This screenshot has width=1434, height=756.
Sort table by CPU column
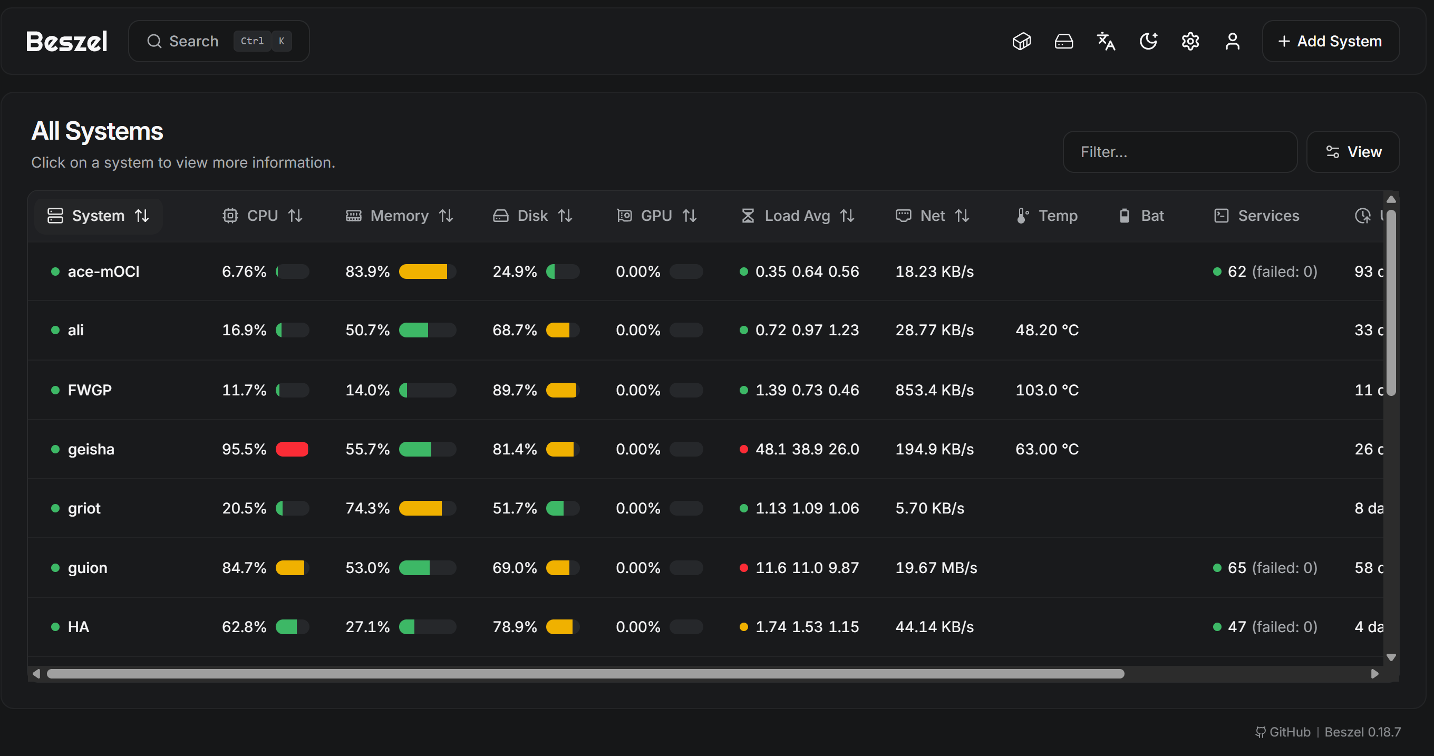click(262, 216)
